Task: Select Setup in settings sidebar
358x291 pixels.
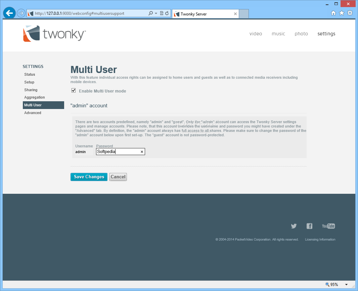Action: (x=29, y=82)
